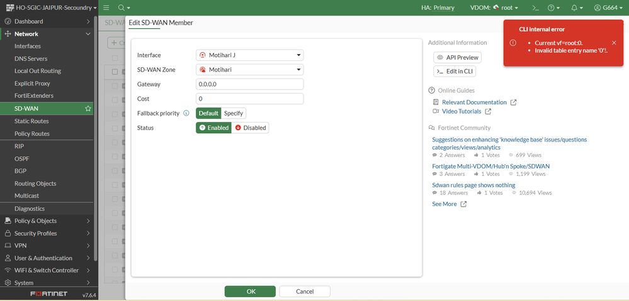Click the User & Authentication person icon

point(8,258)
